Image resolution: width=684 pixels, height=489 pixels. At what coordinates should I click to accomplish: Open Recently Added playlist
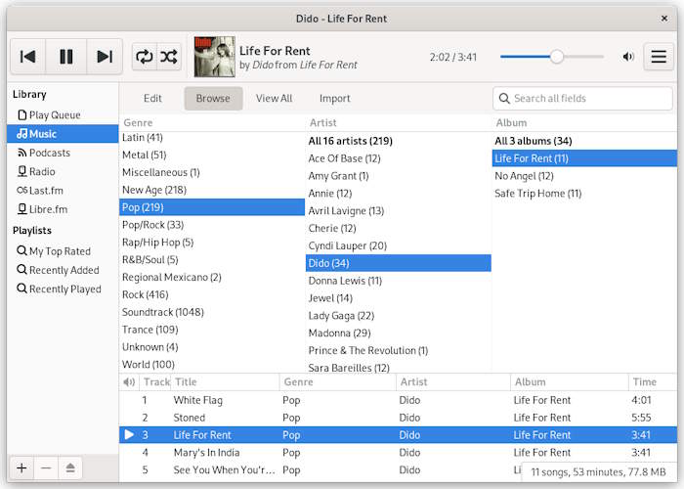(x=63, y=270)
